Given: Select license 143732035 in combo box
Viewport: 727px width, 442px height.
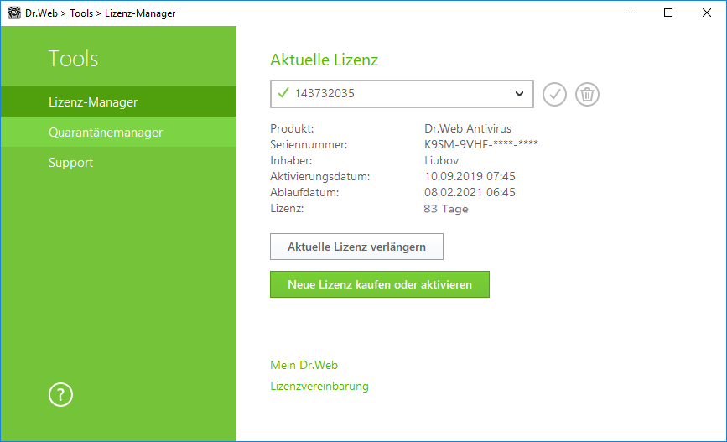Looking at the screenshot, I should tap(402, 94).
